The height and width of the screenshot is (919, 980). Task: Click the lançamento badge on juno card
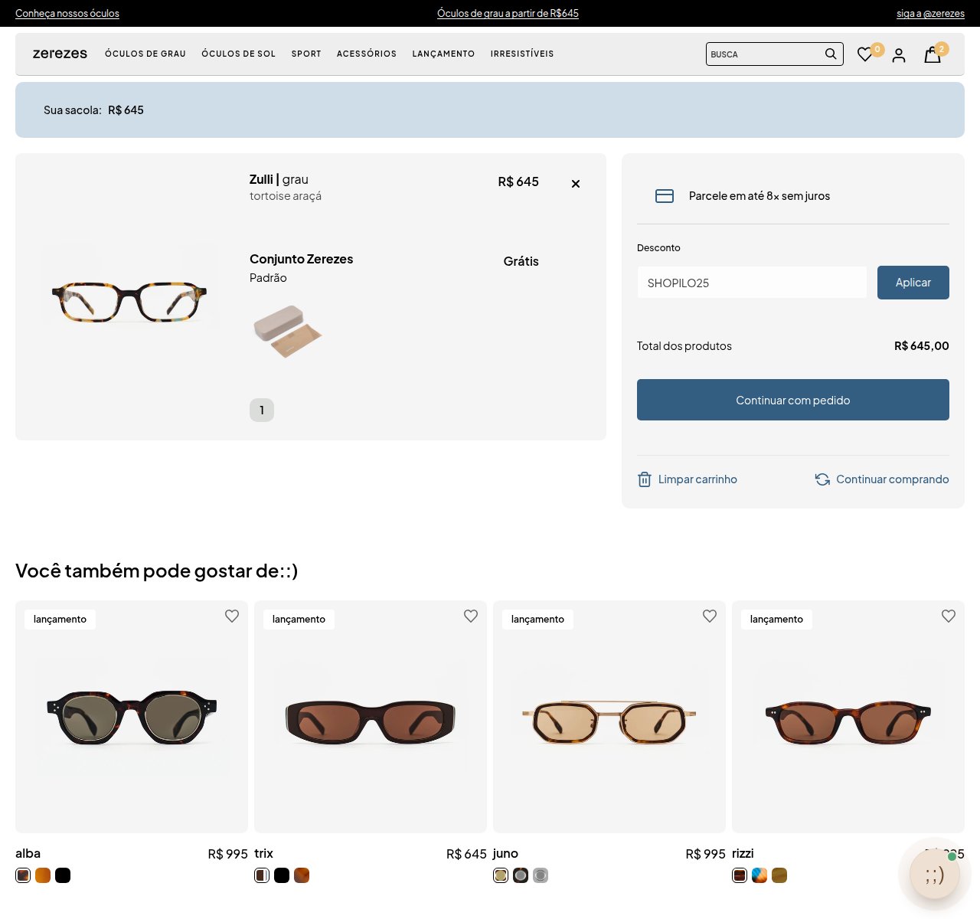pos(537,620)
